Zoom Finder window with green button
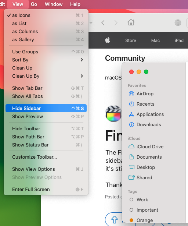The image size is (188, 226). (146, 72)
